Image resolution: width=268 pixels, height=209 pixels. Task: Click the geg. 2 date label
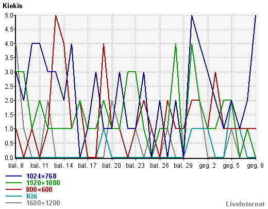pos(207,166)
